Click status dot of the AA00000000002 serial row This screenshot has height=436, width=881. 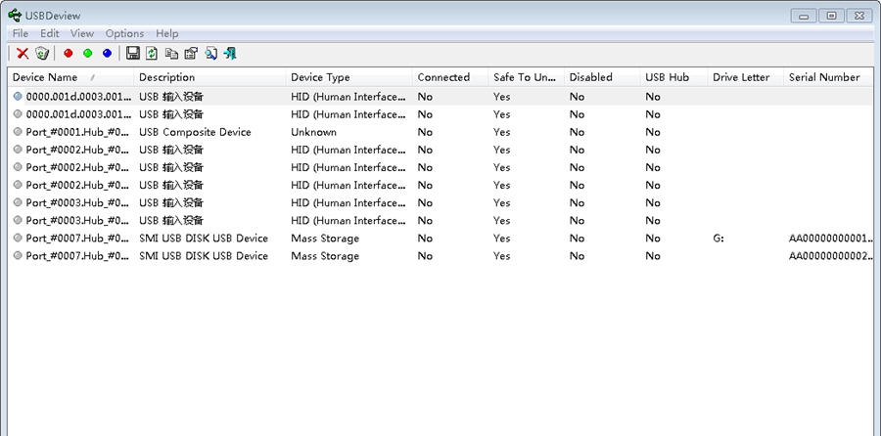click(18, 256)
